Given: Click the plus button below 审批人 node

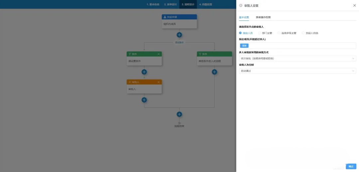Looking at the screenshot, I should pos(144,100).
